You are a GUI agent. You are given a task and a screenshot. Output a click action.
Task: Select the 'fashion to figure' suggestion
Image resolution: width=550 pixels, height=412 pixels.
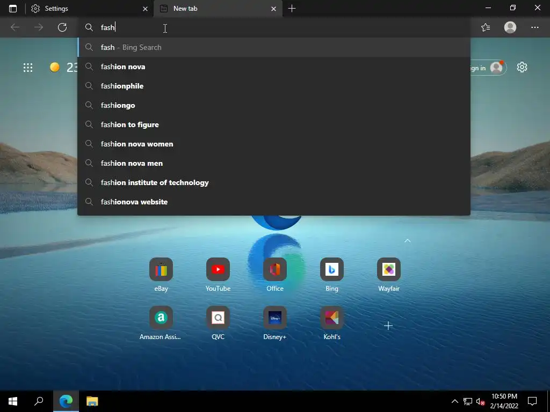coord(274,124)
